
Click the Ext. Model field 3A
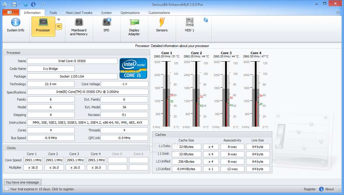(124, 107)
